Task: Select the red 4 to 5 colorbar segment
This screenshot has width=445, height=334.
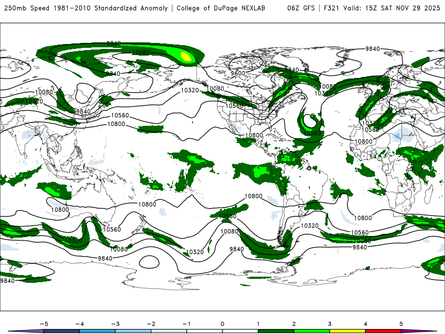Action: 383,331
